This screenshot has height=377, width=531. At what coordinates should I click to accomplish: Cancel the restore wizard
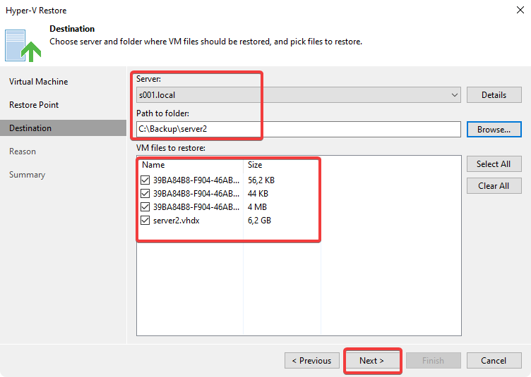[x=494, y=361]
